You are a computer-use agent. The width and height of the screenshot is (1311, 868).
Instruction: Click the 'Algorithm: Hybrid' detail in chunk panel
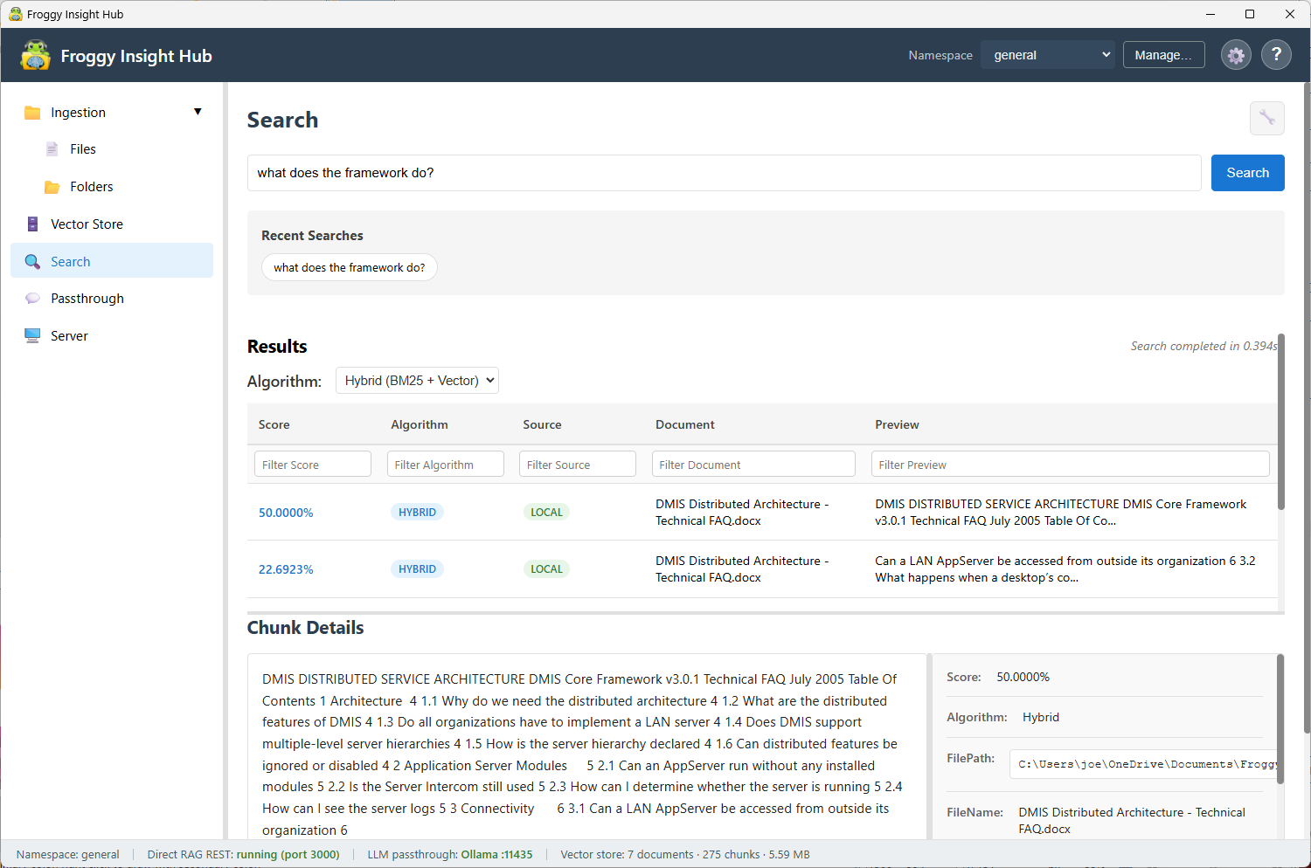pyautogui.click(x=1002, y=718)
